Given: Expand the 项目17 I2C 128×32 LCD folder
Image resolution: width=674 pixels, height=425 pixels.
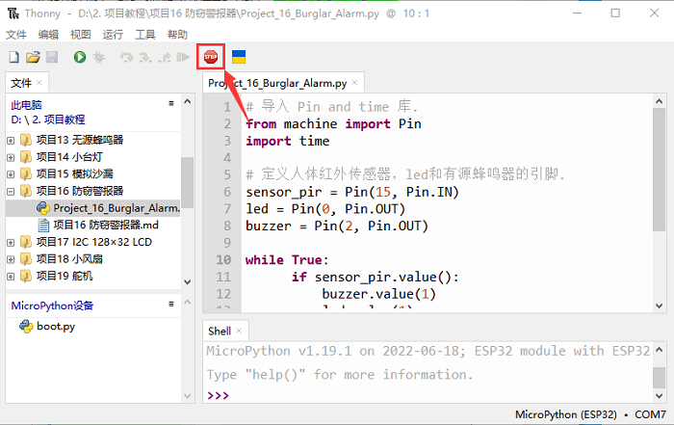Looking at the screenshot, I should point(12,242).
